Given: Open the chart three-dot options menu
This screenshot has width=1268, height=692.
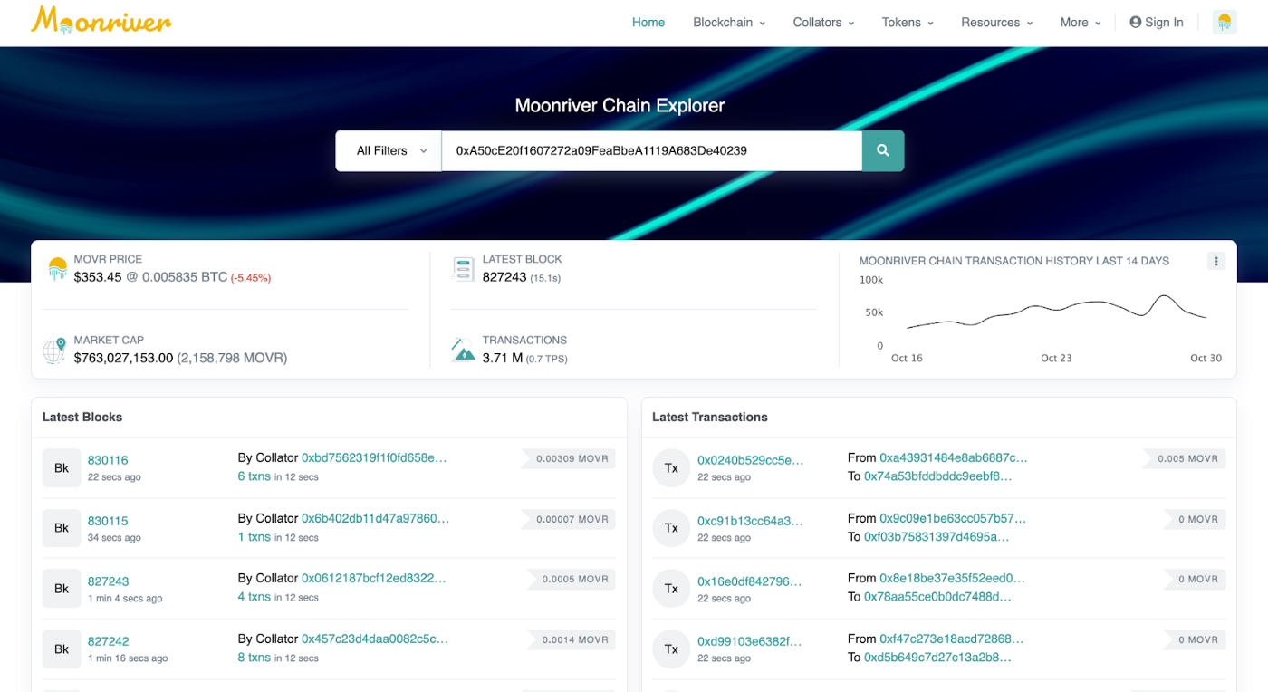Looking at the screenshot, I should pos(1216,261).
